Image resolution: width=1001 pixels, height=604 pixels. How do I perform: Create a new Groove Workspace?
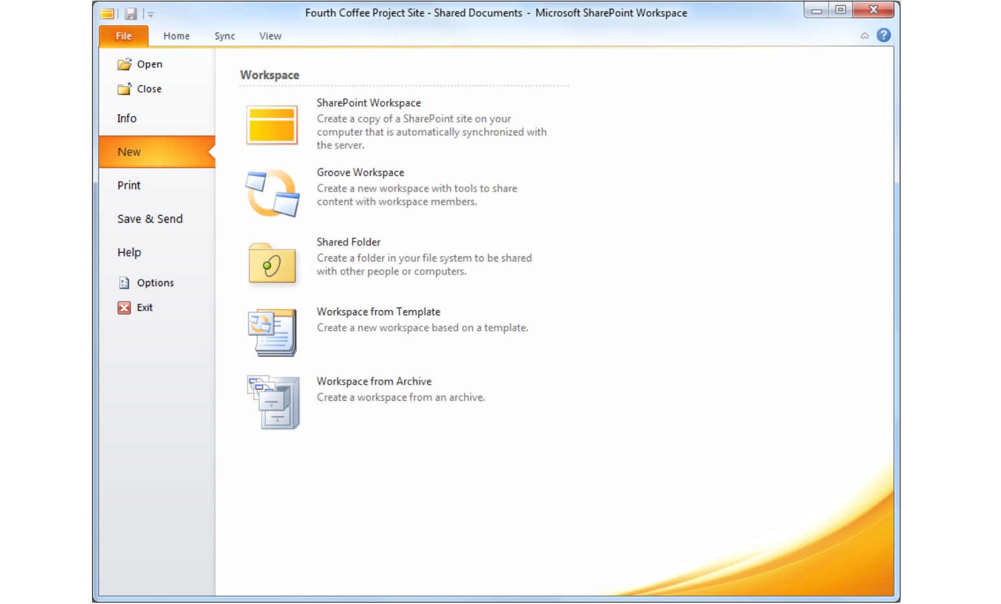pyautogui.click(x=360, y=172)
